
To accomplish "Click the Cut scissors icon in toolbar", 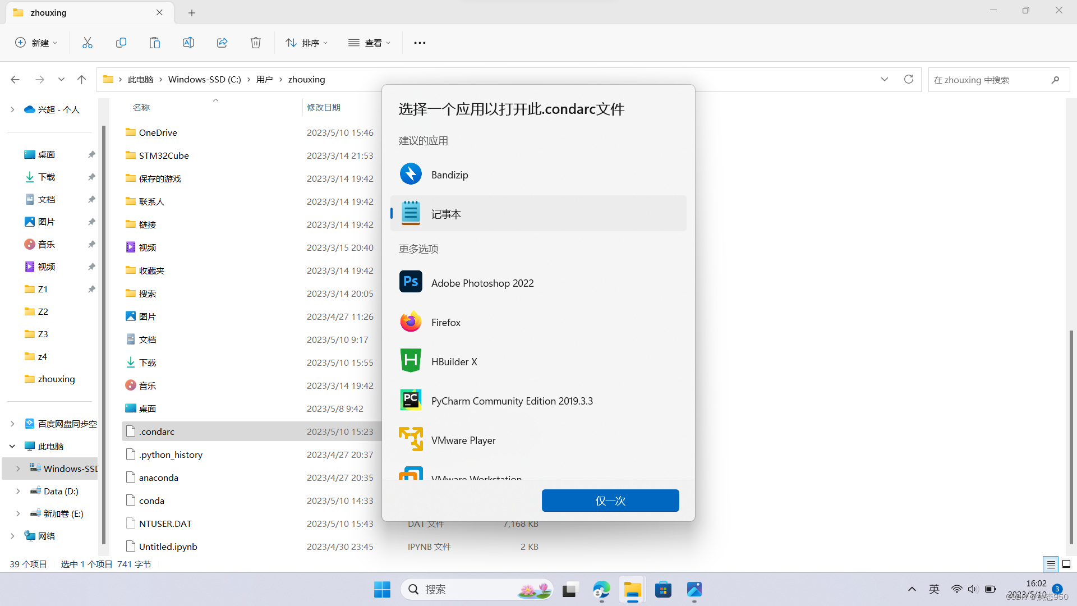I will click(88, 43).
